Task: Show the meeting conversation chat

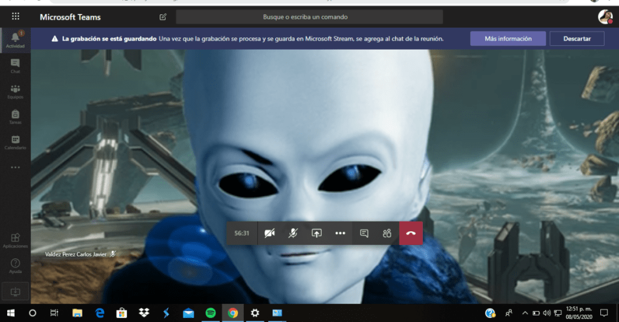Action: (x=364, y=233)
